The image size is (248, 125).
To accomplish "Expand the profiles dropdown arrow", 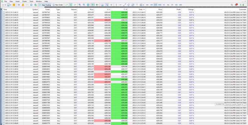I will [x=11, y=5].
